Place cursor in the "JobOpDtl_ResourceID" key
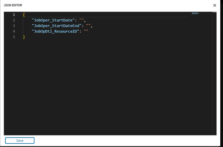Viewport: 223px width, 147px height. [55, 31]
